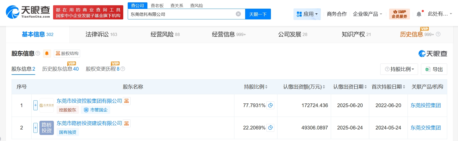The height and width of the screenshot is (141, 458).
Task: Sort by 持股比例 column header
Action: click(255, 87)
